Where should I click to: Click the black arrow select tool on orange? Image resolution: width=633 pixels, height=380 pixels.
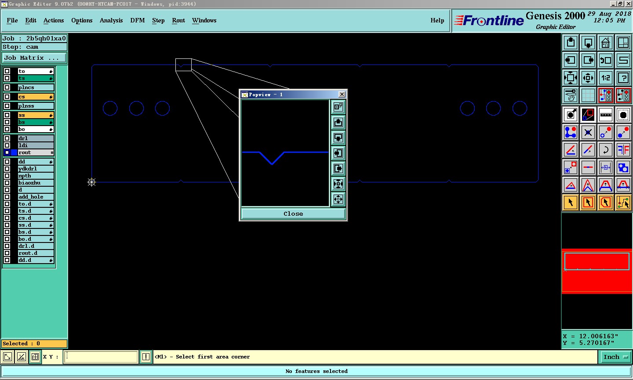point(571,203)
